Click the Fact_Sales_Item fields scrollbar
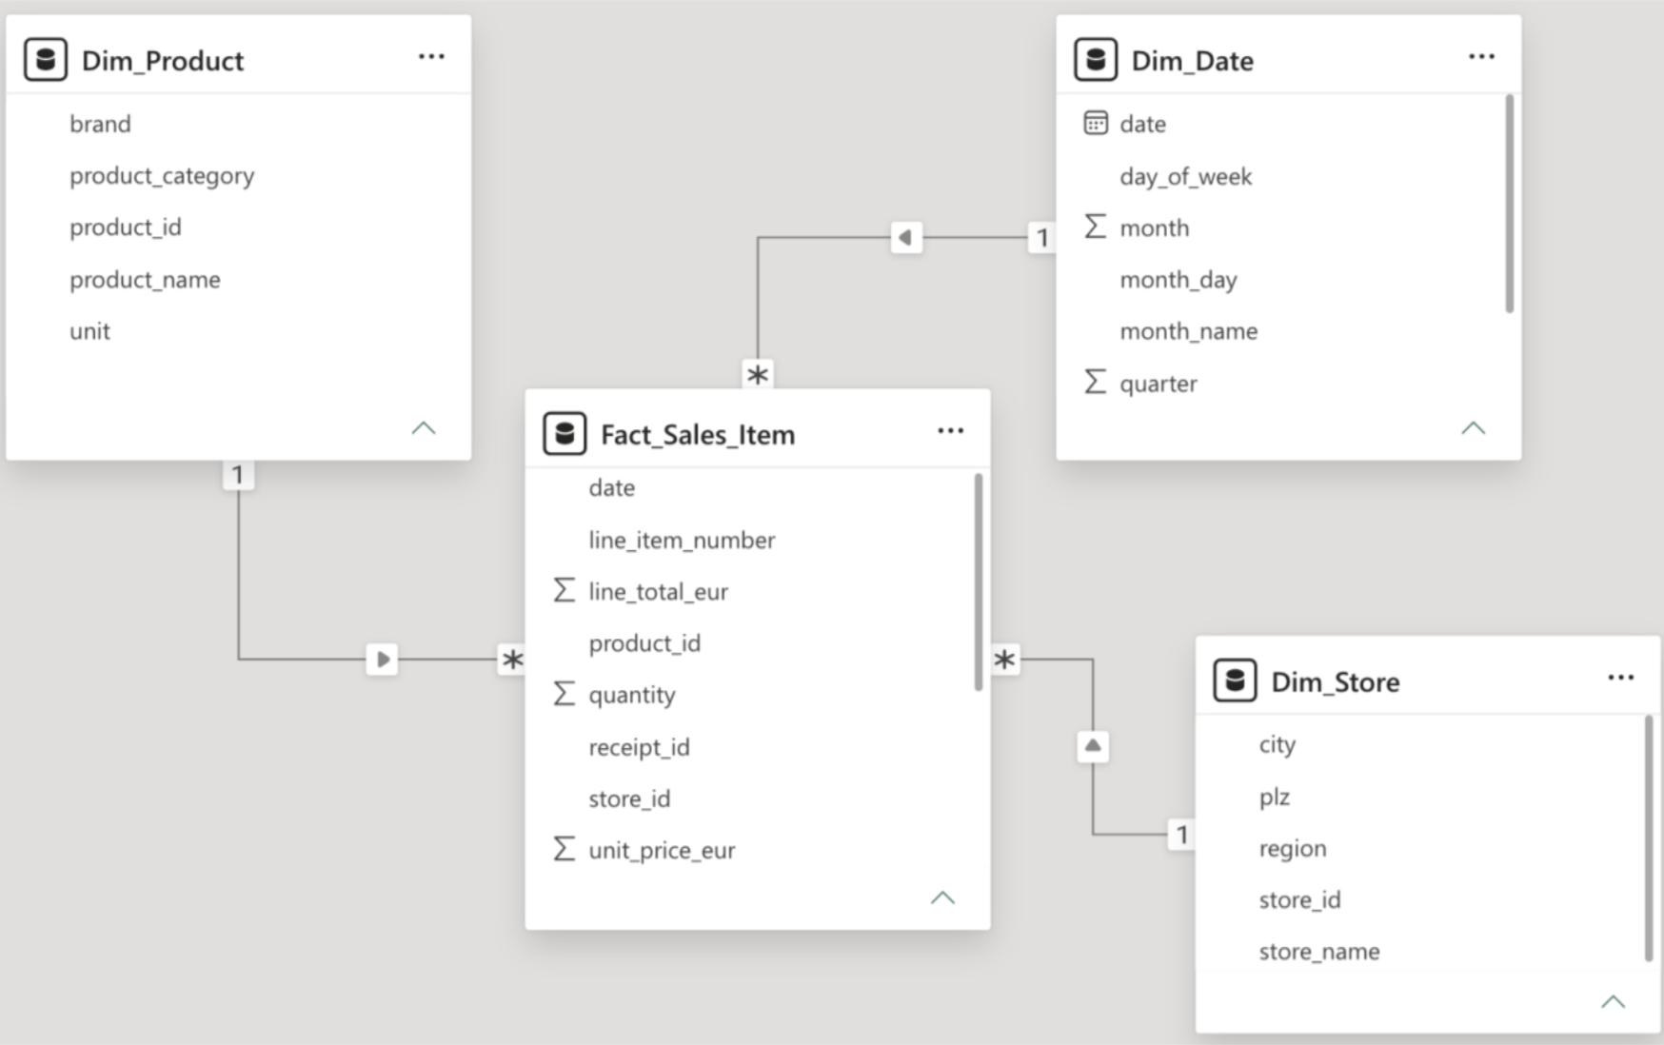The width and height of the screenshot is (1664, 1045). [979, 582]
